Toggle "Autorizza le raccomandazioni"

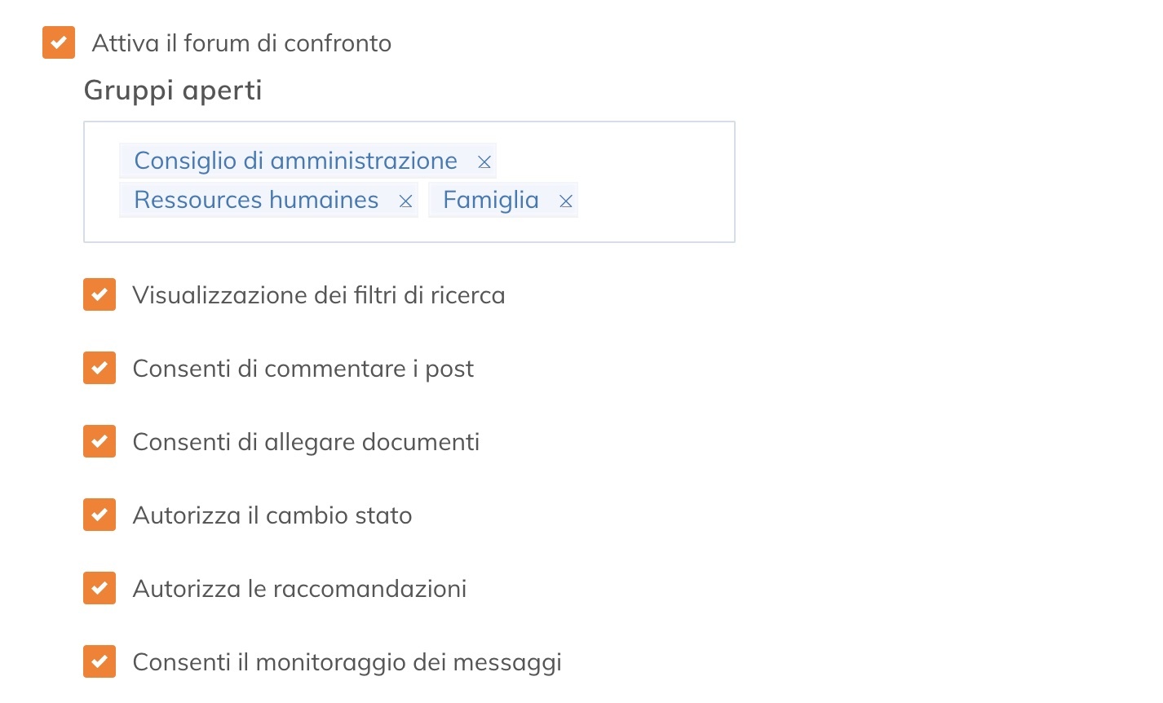99,588
